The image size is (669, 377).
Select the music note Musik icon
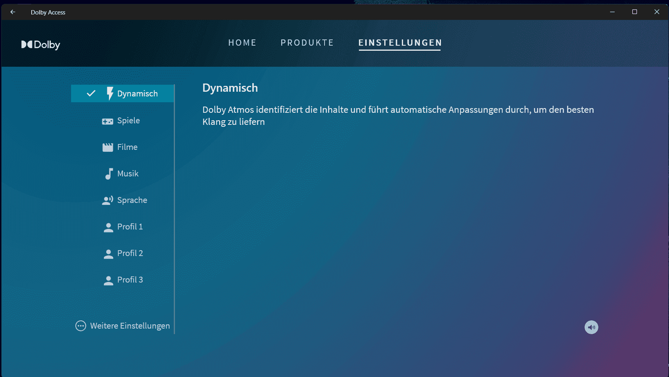click(109, 174)
